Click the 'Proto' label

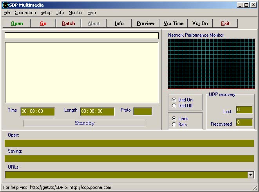click(125, 110)
